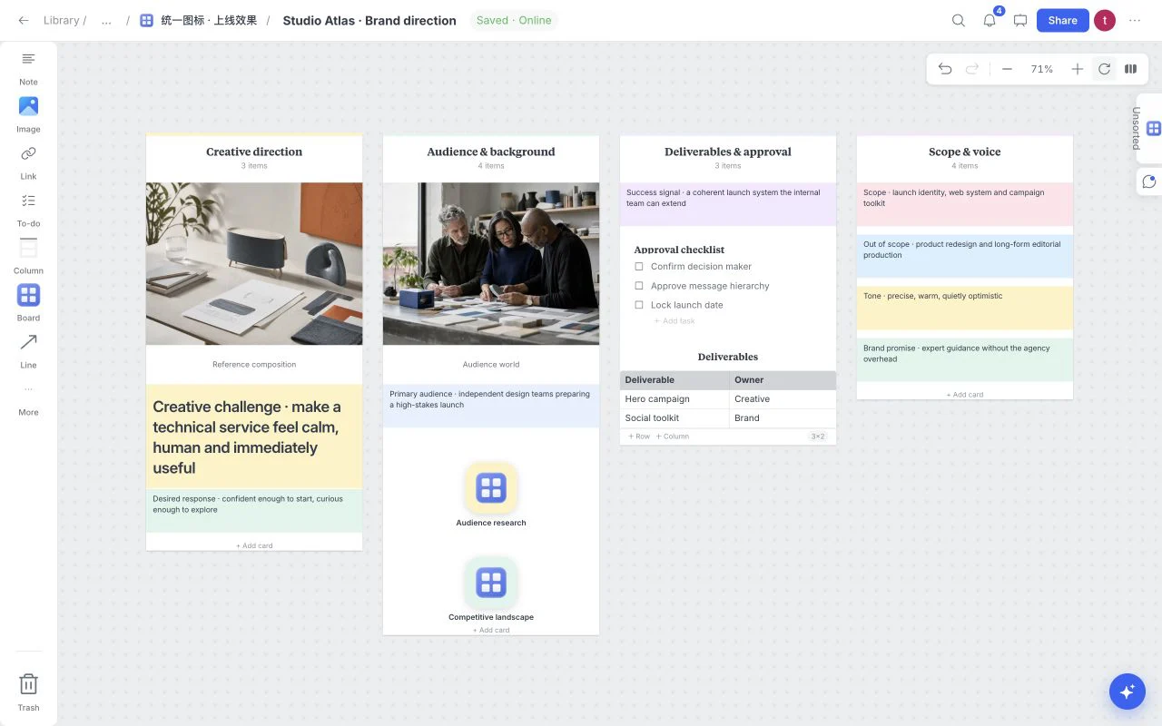Open the comments icon in header
Image resolution: width=1162 pixels, height=726 pixels.
click(1020, 20)
